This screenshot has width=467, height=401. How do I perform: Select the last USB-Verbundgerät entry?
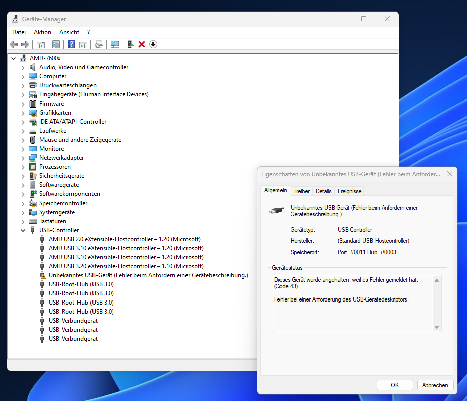click(x=73, y=339)
